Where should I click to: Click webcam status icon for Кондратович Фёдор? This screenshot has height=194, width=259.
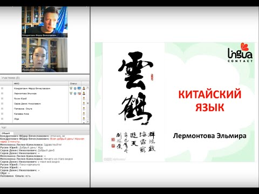coord(75,88)
